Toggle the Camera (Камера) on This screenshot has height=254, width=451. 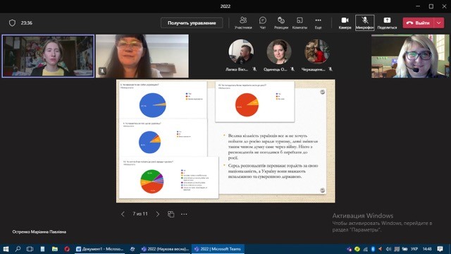click(345, 23)
